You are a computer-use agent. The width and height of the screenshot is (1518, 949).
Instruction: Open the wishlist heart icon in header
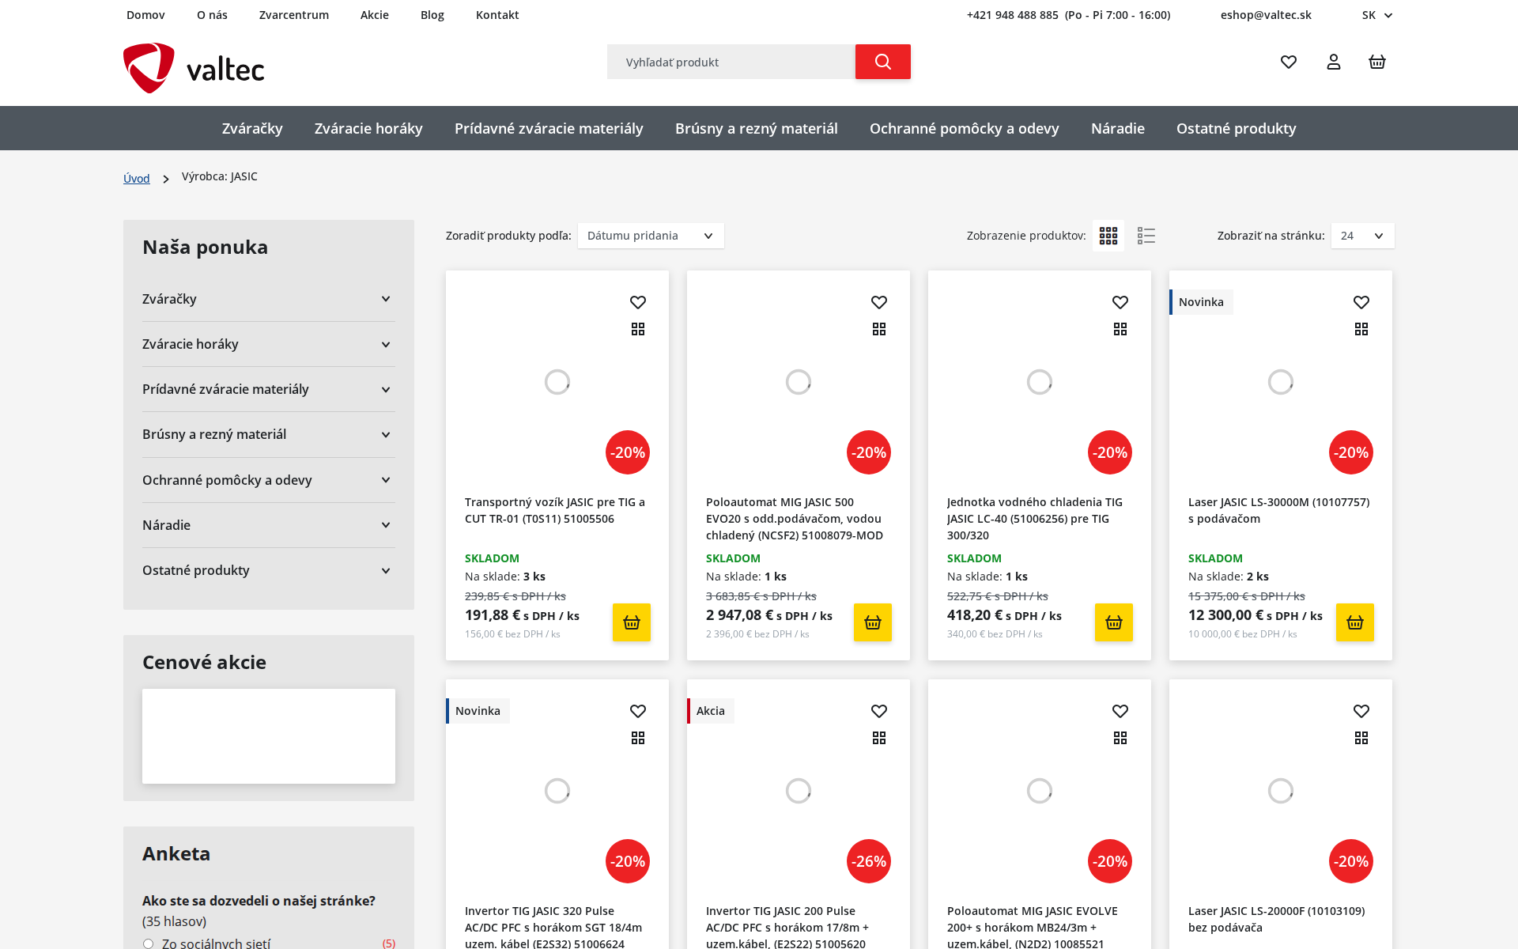click(x=1289, y=62)
